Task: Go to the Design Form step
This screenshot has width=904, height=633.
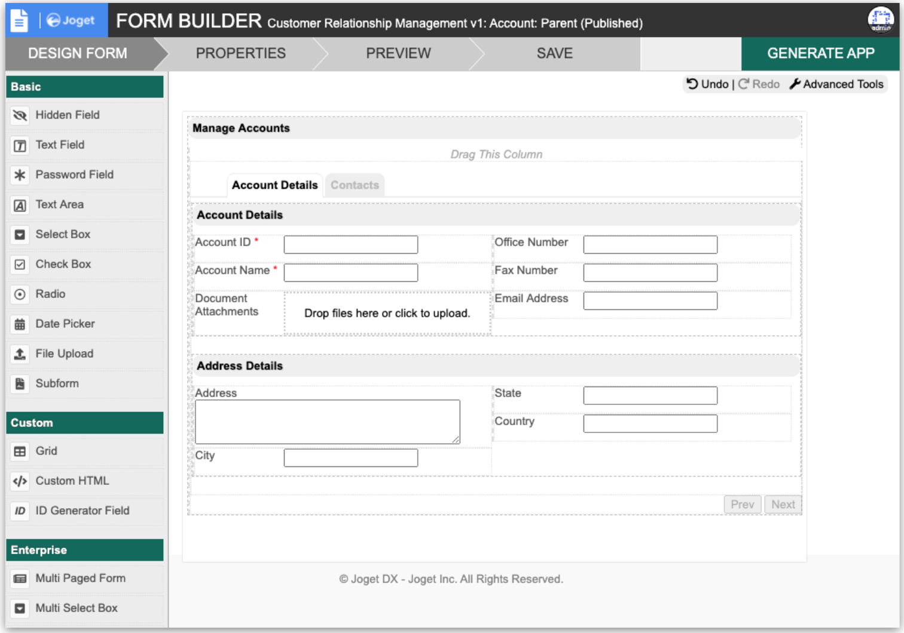Action: pyautogui.click(x=78, y=53)
